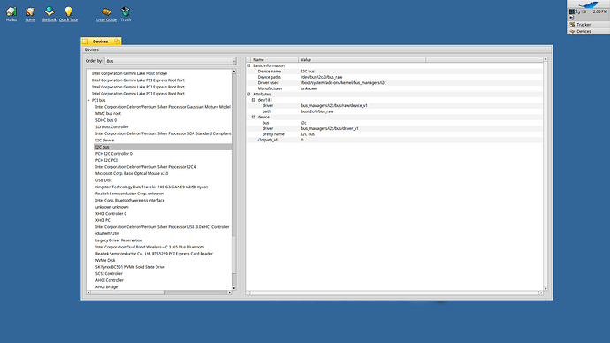Collapse the device attribute group
610x343 pixels.
(253, 117)
